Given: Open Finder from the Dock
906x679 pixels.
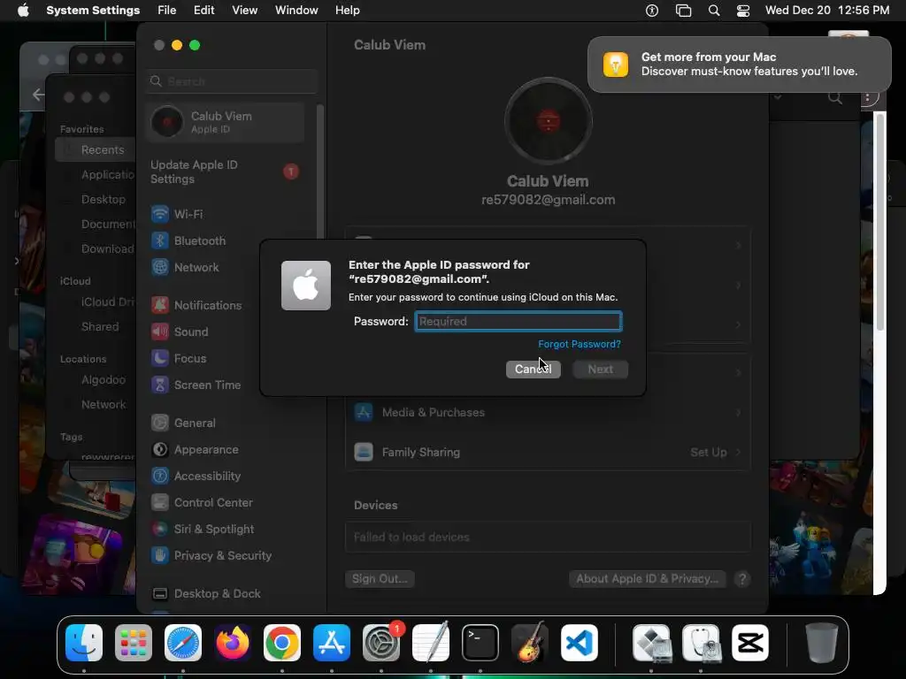Looking at the screenshot, I should 84,643.
